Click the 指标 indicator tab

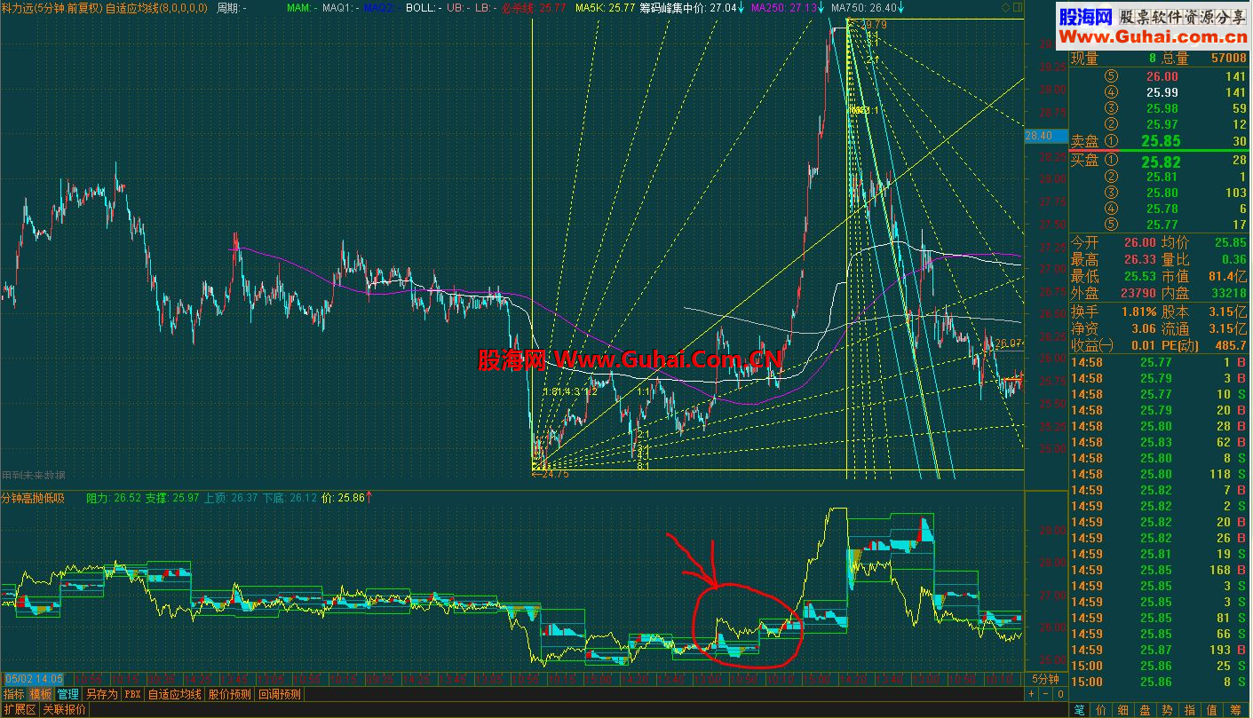[14, 694]
